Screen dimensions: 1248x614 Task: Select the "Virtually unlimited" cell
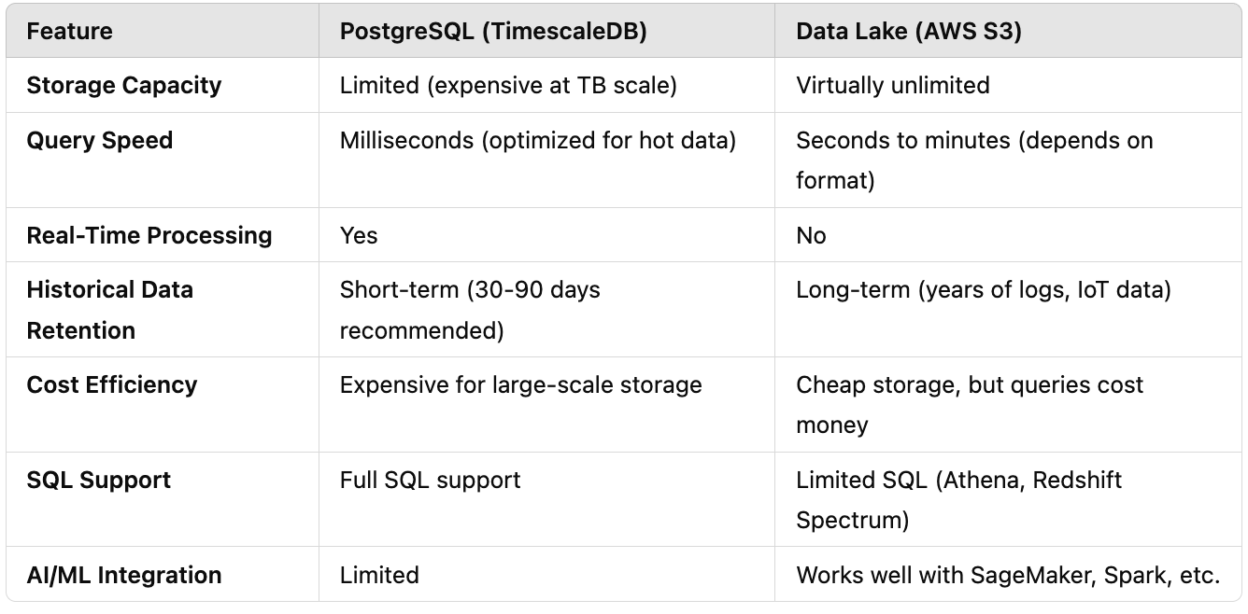[x=892, y=86]
